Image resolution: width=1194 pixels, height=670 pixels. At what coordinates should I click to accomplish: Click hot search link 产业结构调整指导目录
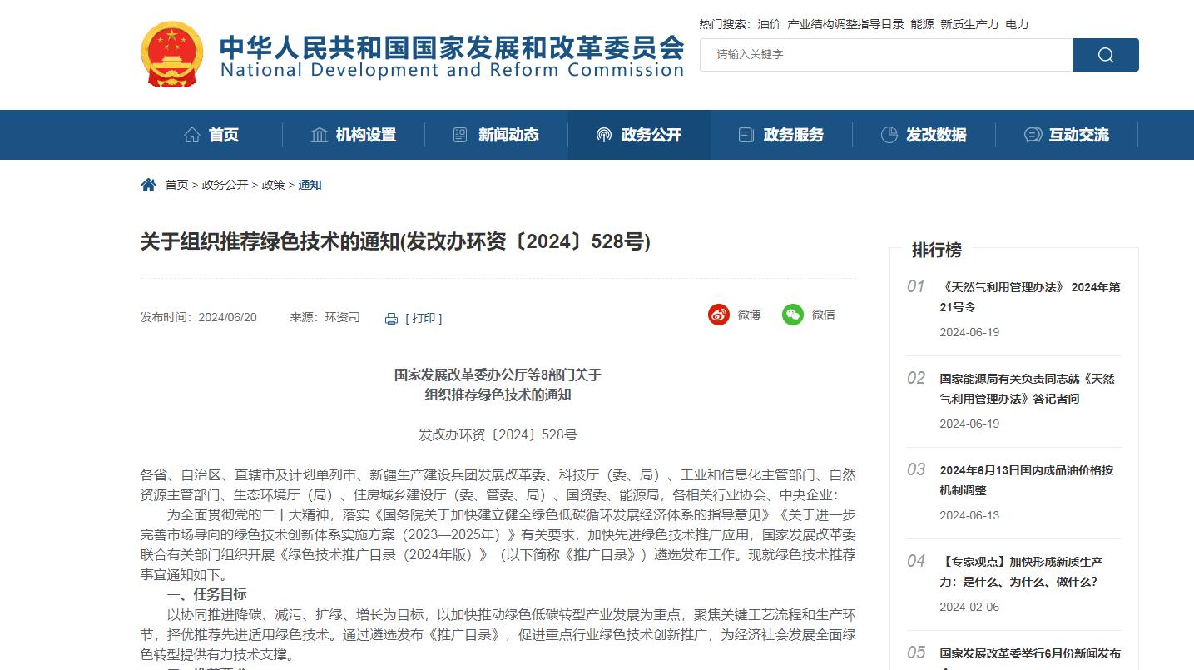845,24
